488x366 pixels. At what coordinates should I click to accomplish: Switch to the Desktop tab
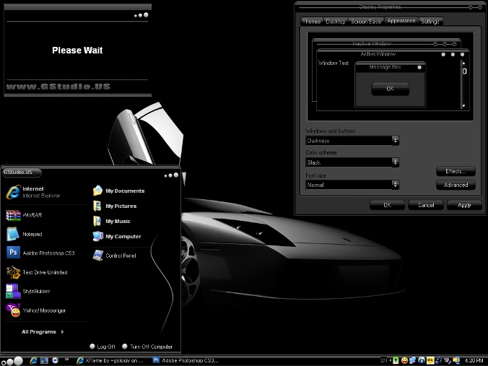point(336,22)
